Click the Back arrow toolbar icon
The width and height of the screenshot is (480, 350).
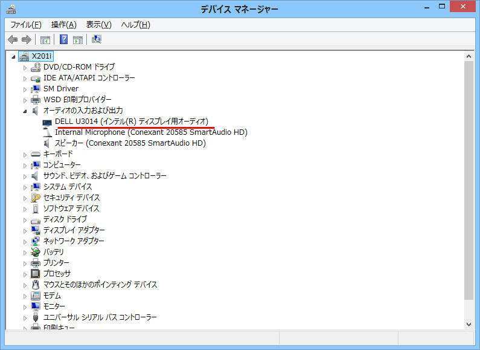tap(13, 40)
